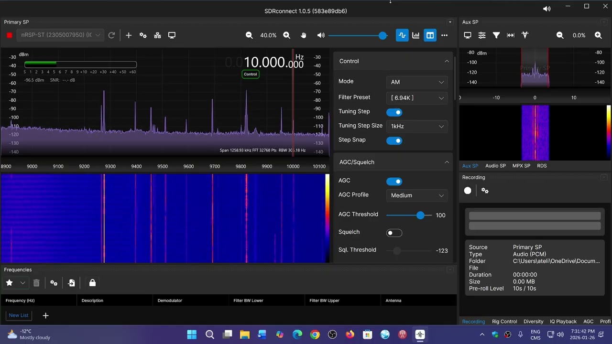This screenshot has height=344, width=612.
Task: Click the Primary SP waterfall display
Action: click(163, 218)
